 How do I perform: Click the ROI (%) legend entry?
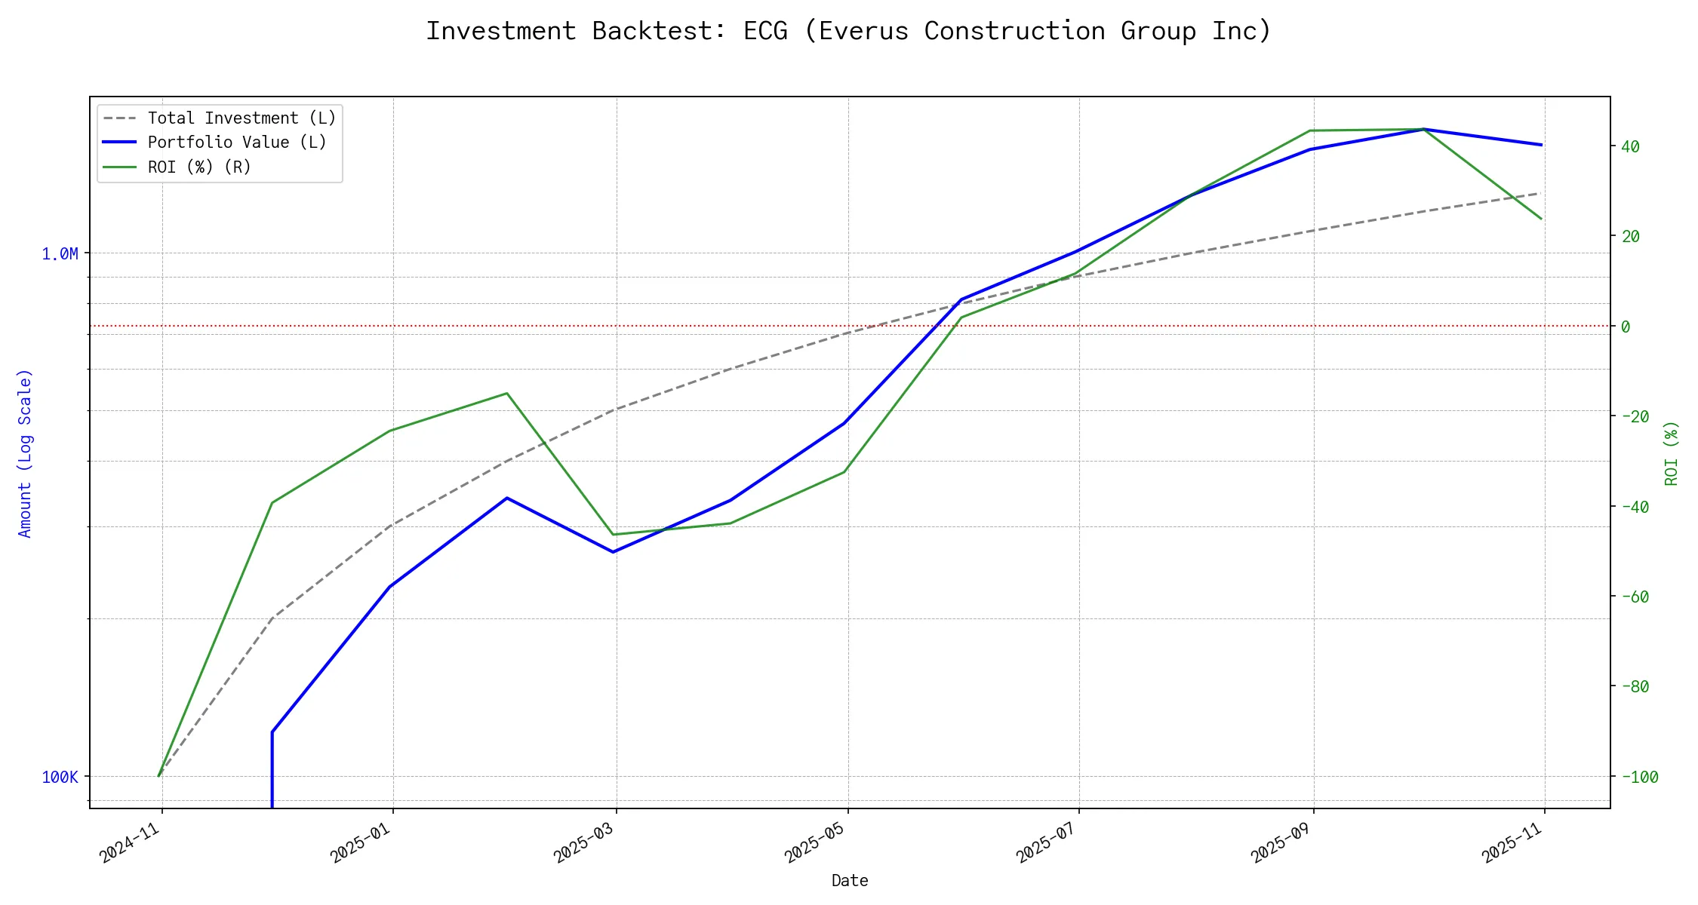(x=199, y=167)
